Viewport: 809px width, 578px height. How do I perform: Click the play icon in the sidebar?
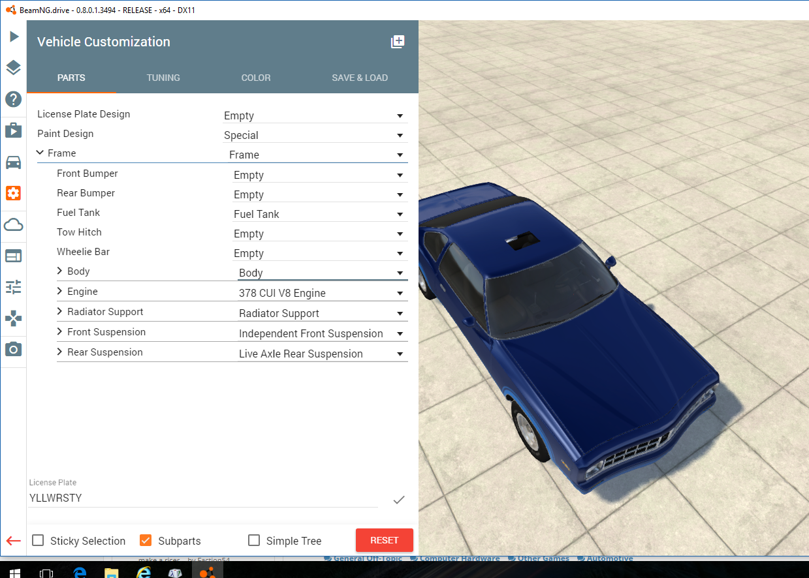click(x=14, y=37)
